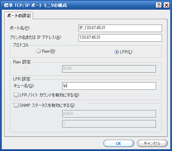Select the ポートの設定 tab
The height and width of the screenshot is (151, 172).
point(19,15)
